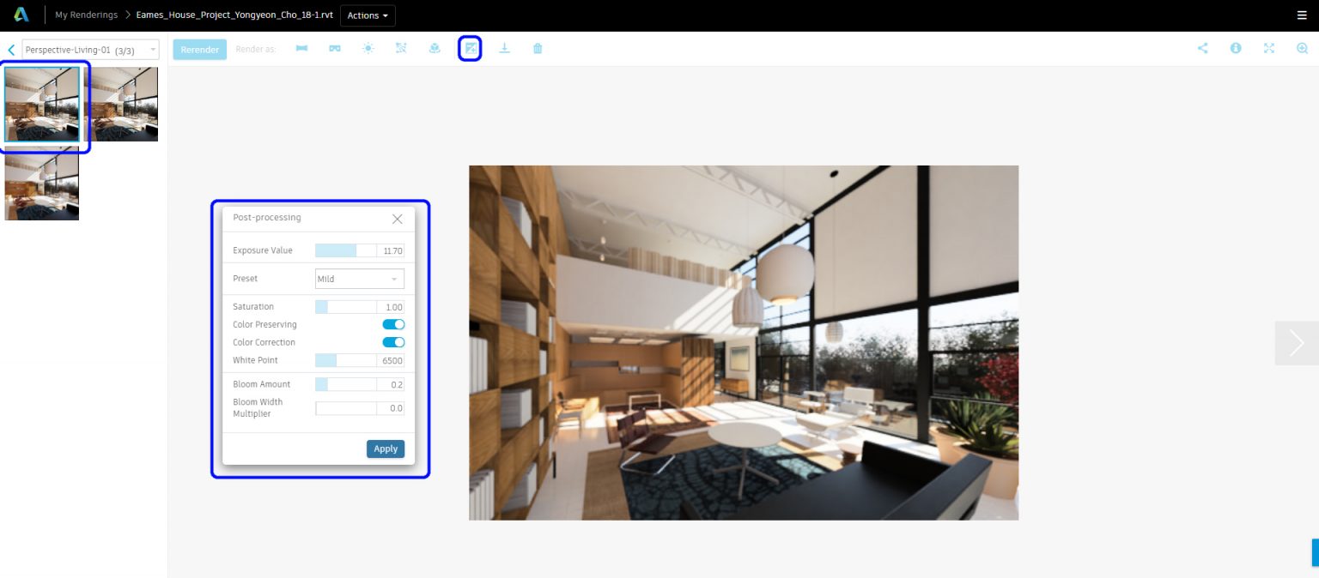Image resolution: width=1319 pixels, height=578 pixels.
Task: Enter fullscreen view mode
Action: point(1269,48)
